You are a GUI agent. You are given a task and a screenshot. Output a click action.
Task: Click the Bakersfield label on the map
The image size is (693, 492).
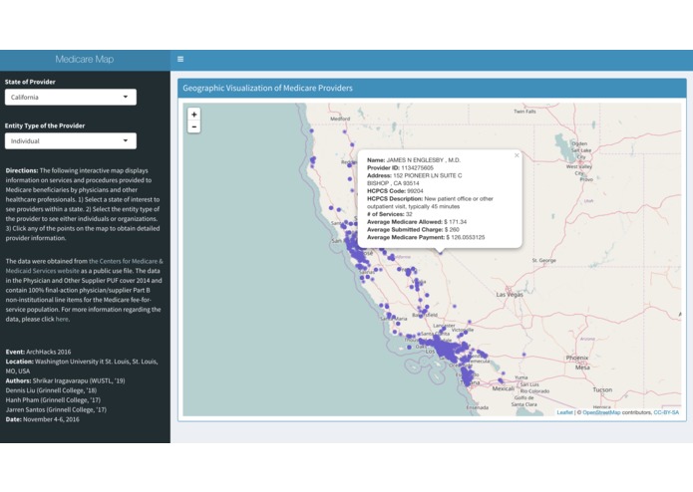(x=425, y=315)
